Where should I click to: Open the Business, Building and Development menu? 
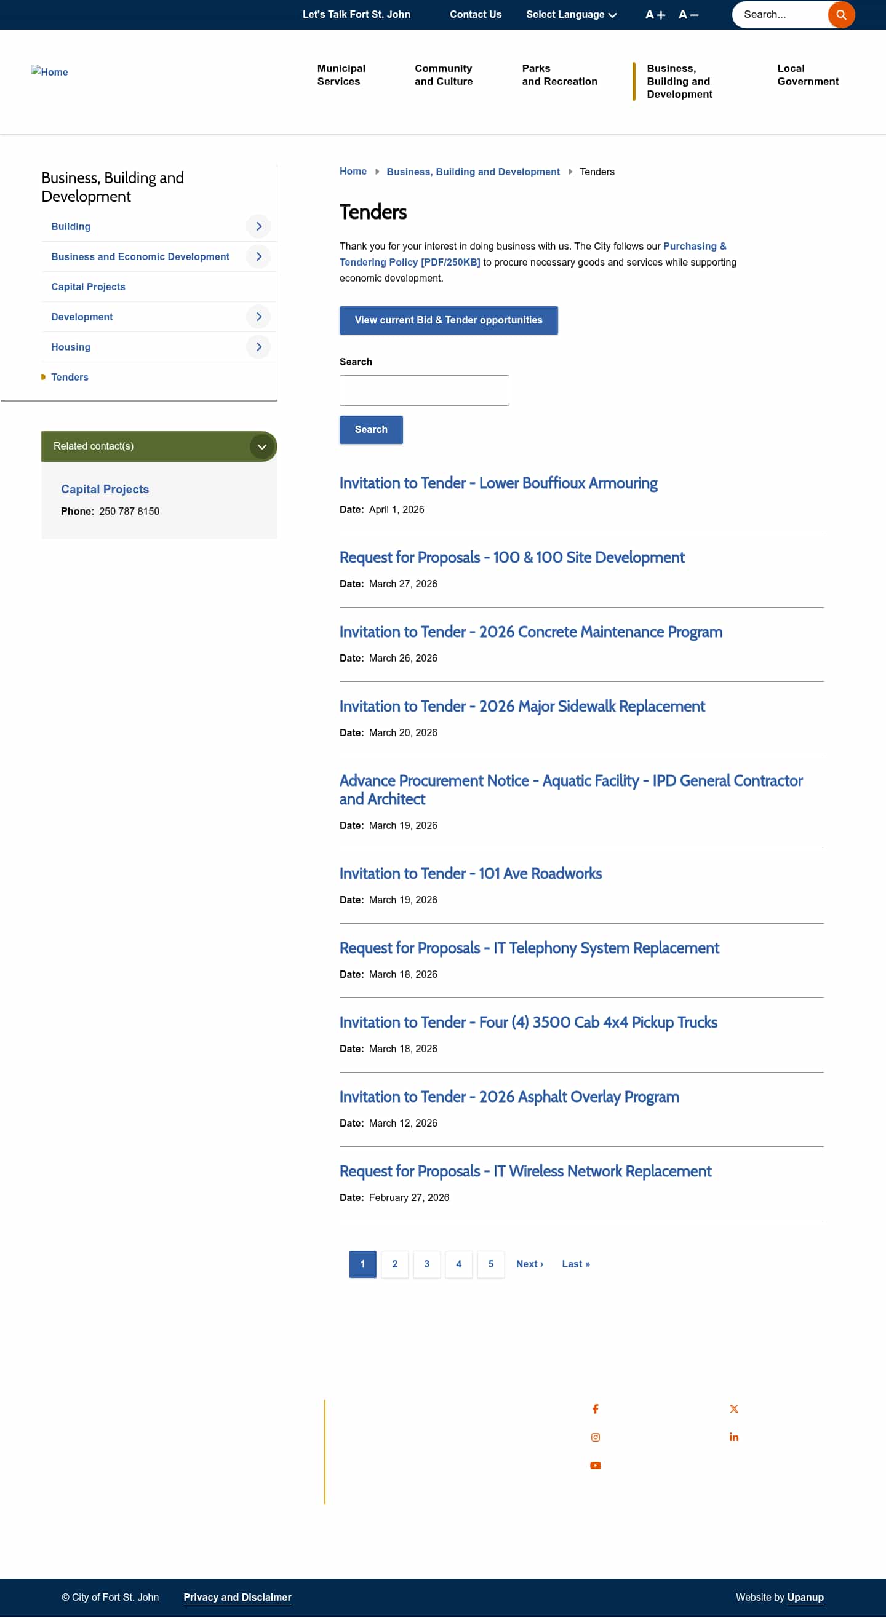pyautogui.click(x=680, y=81)
